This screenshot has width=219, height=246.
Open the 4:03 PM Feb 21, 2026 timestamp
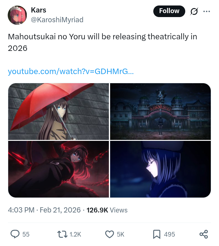tap(44, 210)
